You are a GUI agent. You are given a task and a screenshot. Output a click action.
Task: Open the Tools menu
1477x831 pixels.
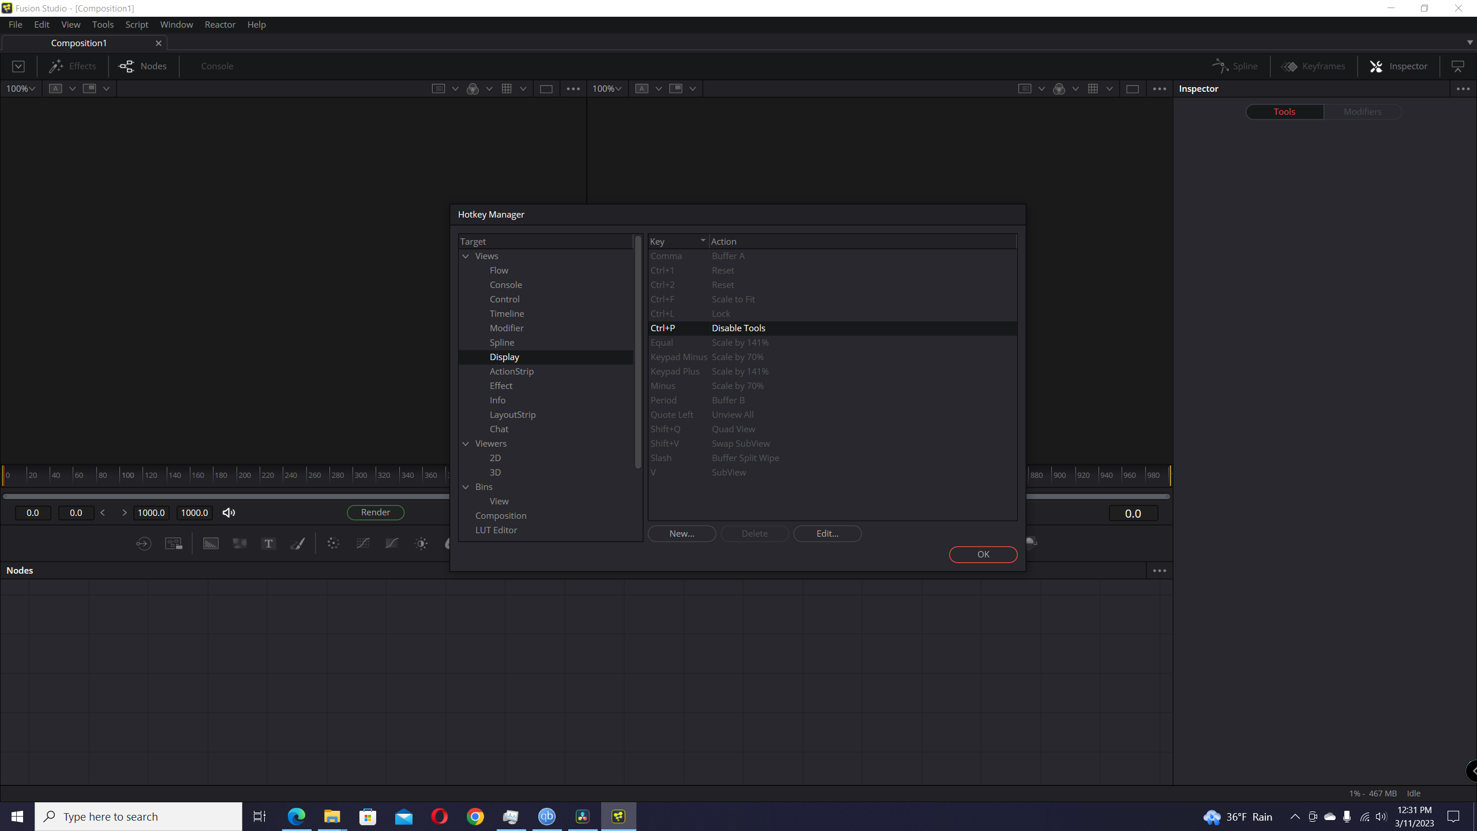point(103,24)
